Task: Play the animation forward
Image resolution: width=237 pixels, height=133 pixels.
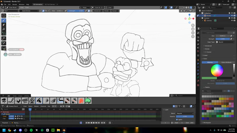Action: pos(94,123)
